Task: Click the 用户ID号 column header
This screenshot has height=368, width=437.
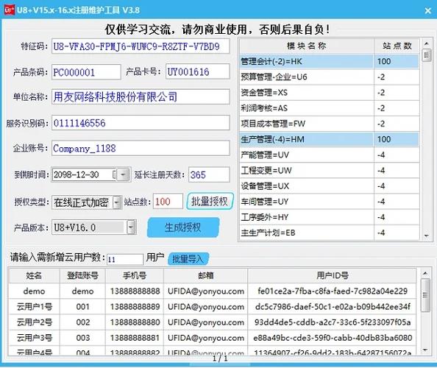Action: tap(333, 275)
